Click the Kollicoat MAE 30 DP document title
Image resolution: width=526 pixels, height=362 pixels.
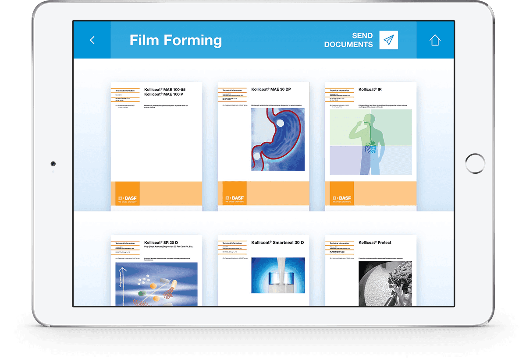pyautogui.click(x=271, y=89)
